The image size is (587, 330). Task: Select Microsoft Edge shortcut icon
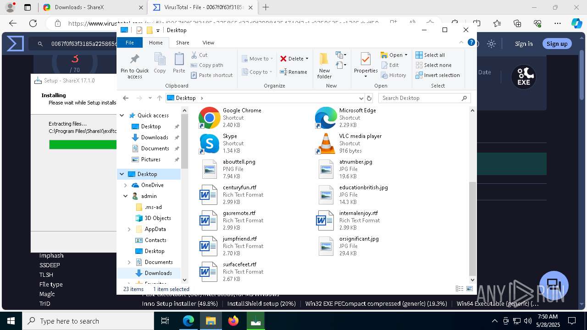point(326,118)
